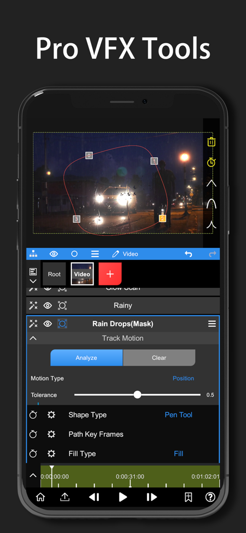Viewport: 246px width, 533px height.
Task: Go to the Home screen
Action: pos(41,497)
